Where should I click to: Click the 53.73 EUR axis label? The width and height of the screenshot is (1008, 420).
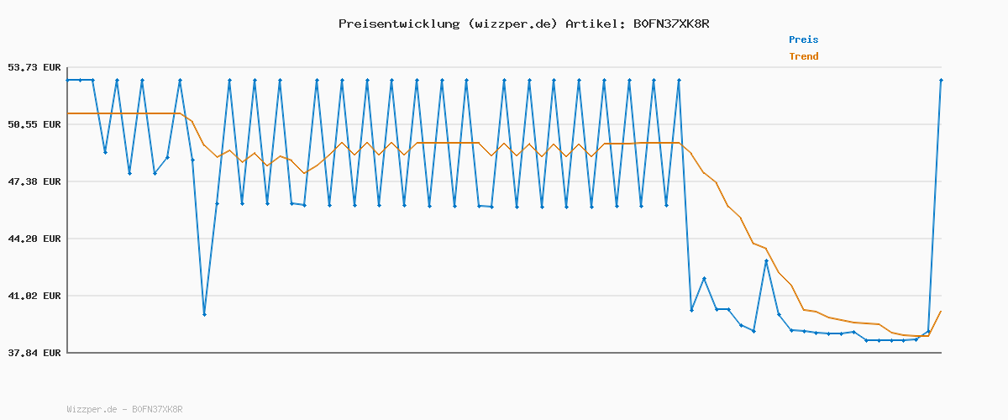pos(34,67)
